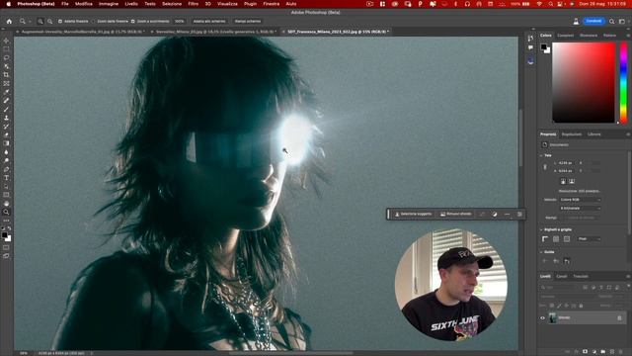Screen dimensions: 632x356
Task: Click the Adatta allo schermo button
Action: (x=209, y=22)
